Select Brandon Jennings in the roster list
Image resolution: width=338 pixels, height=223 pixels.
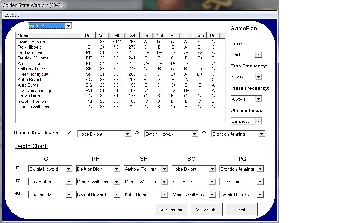120,91
